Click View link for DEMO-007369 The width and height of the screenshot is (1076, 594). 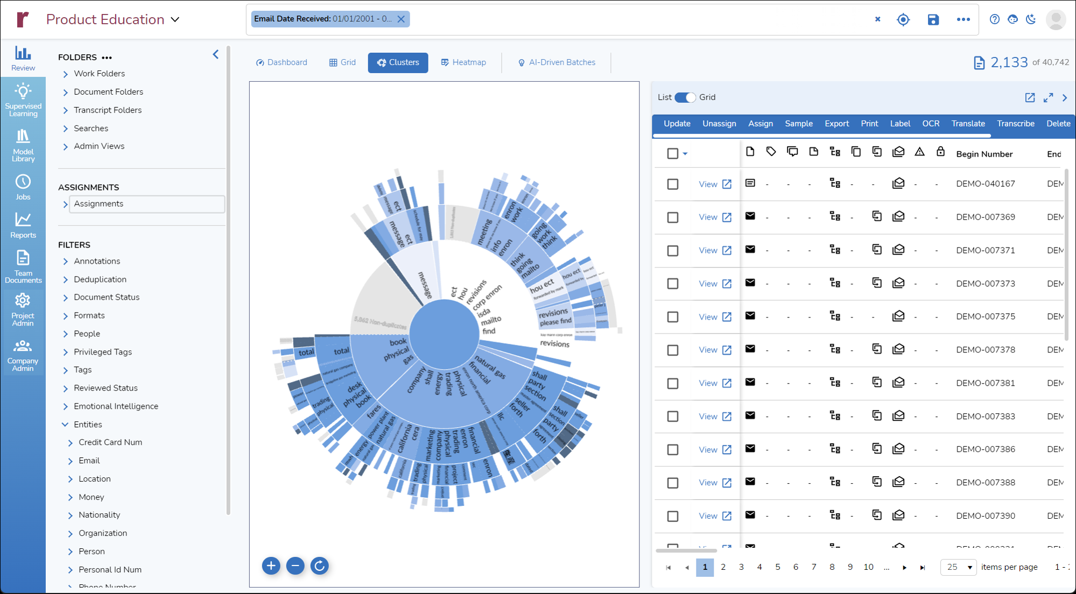(x=714, y=217)
